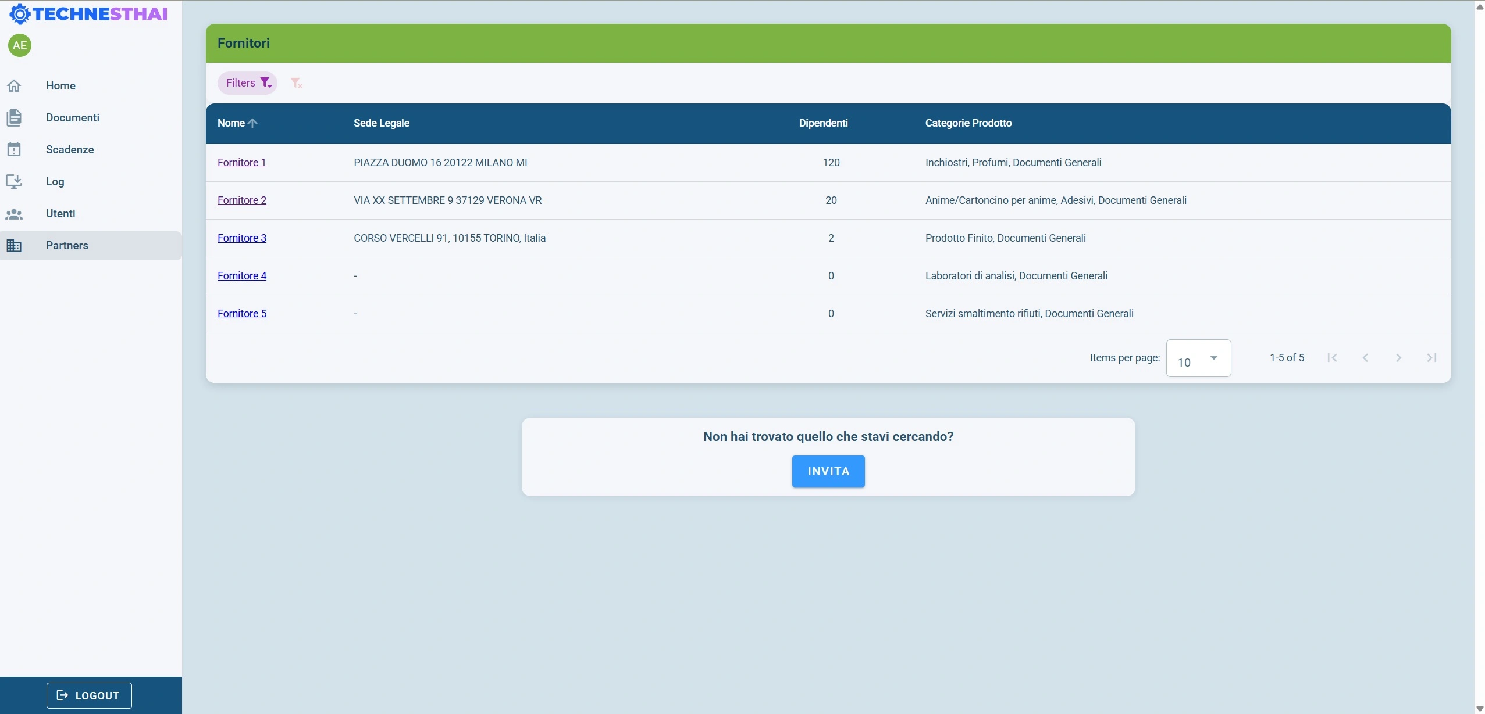The width and height of the screenshot is (1485, 714).
Task: Click the Partners building icon
Action: click(x=14, y=246)
